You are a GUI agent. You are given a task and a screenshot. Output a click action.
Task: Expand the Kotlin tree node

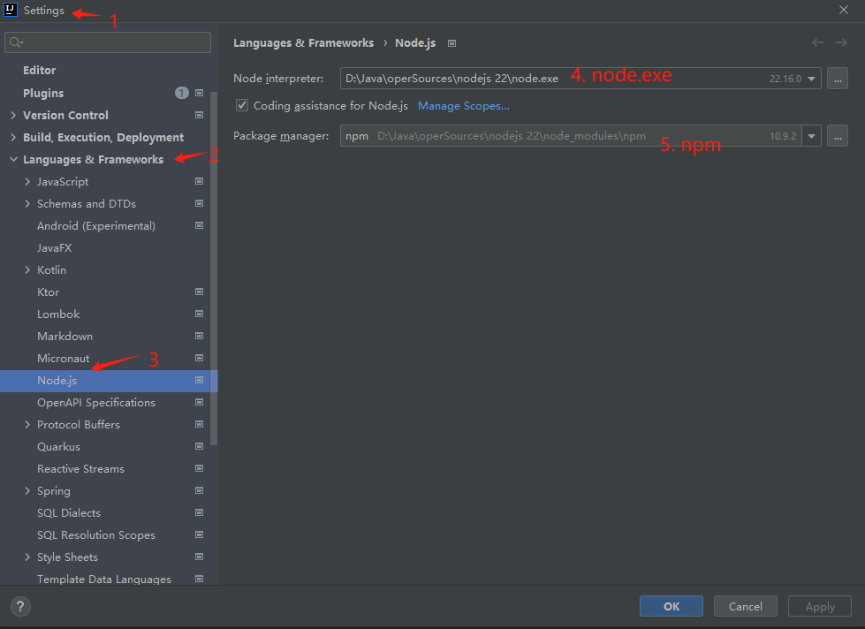click(27, 269)
